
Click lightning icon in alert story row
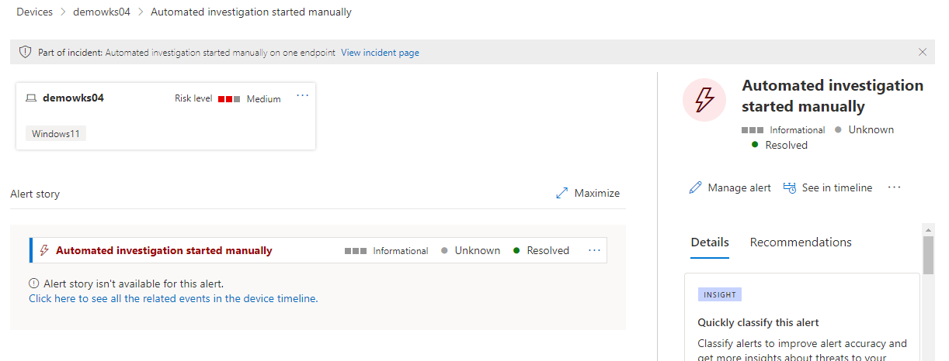(x=44, y=250)
